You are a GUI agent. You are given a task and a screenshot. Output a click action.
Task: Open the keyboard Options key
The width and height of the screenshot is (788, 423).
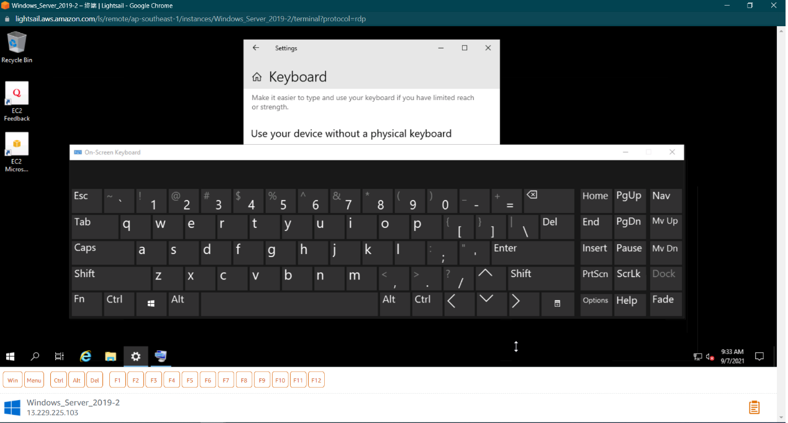595,304
